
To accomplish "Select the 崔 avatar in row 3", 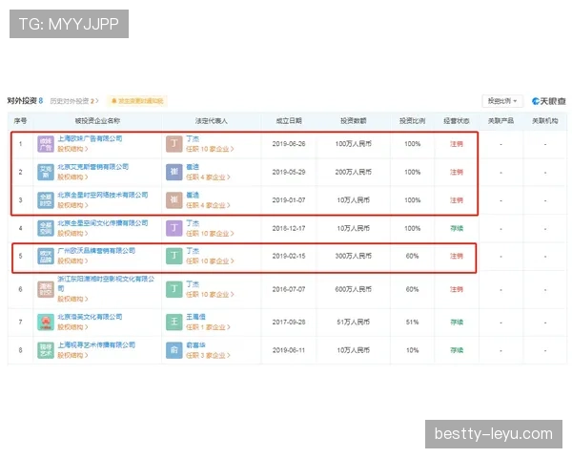I will point(174,200).
